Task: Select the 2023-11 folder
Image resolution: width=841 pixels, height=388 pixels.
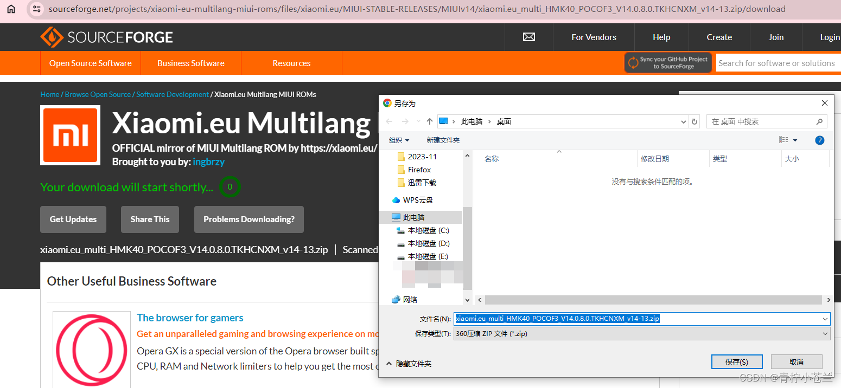Action: (x=417, y=157)
